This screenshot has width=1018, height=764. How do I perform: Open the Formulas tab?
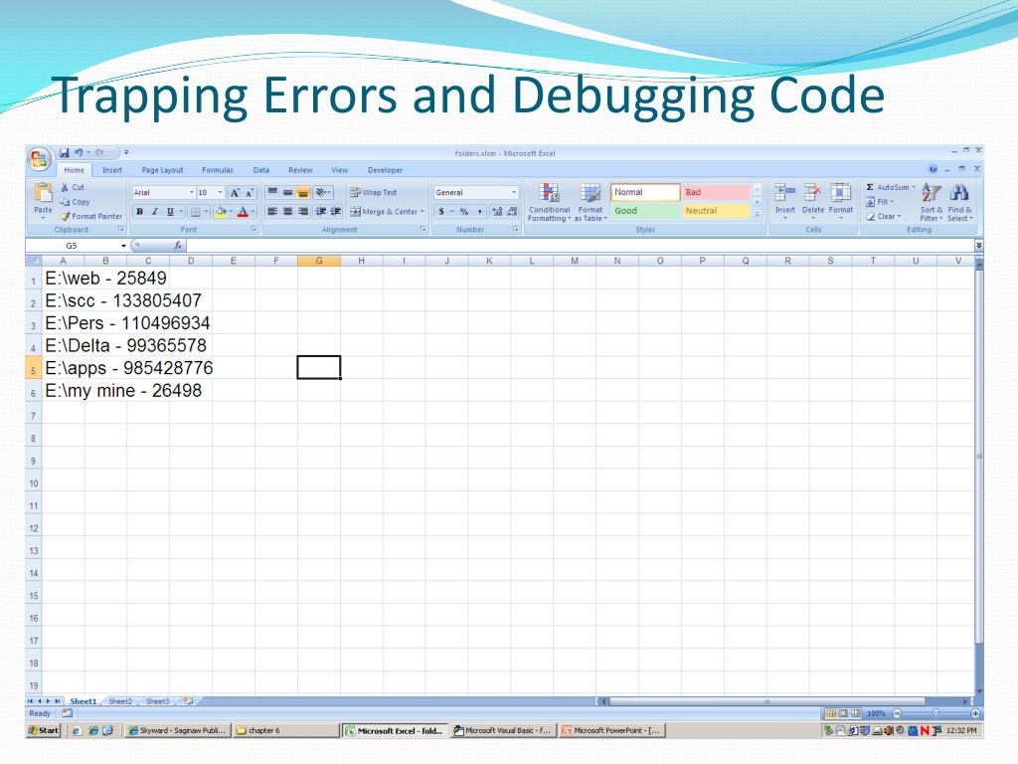pyautogui.click(x=218, y=170)
